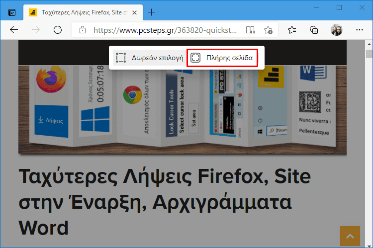
Task: Open the Collections panel
Action: pyautogui.click(x=314, y=30)
